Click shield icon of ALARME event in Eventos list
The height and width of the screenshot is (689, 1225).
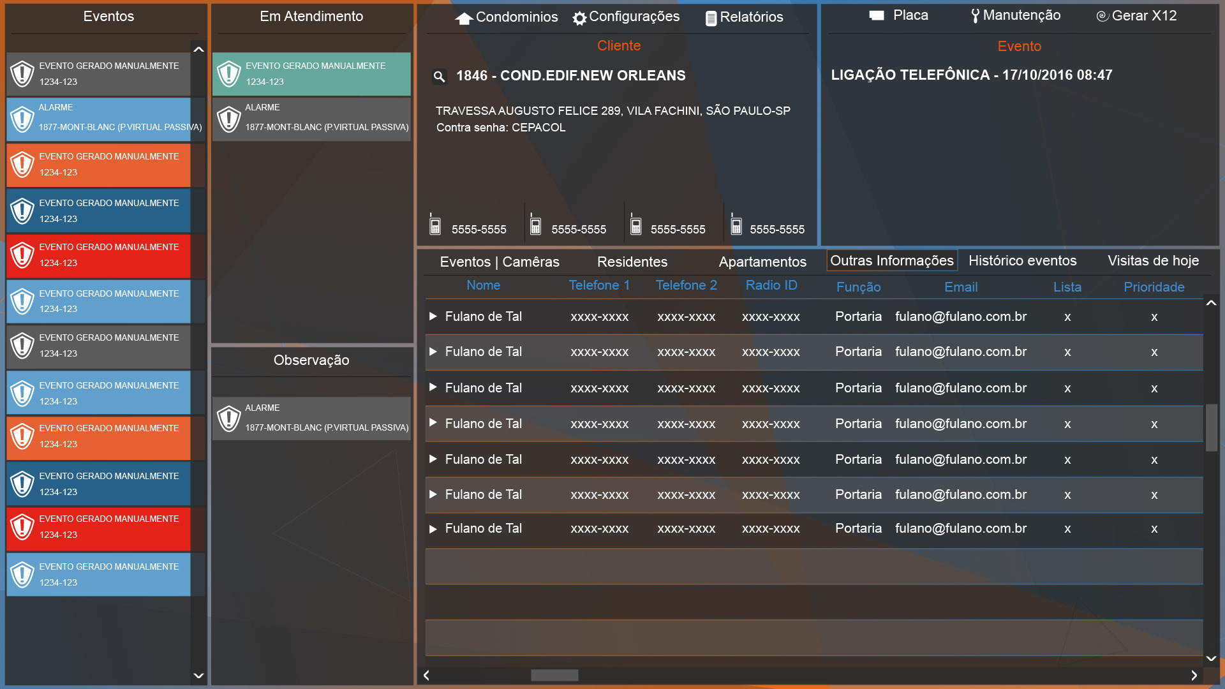(22, 119)
